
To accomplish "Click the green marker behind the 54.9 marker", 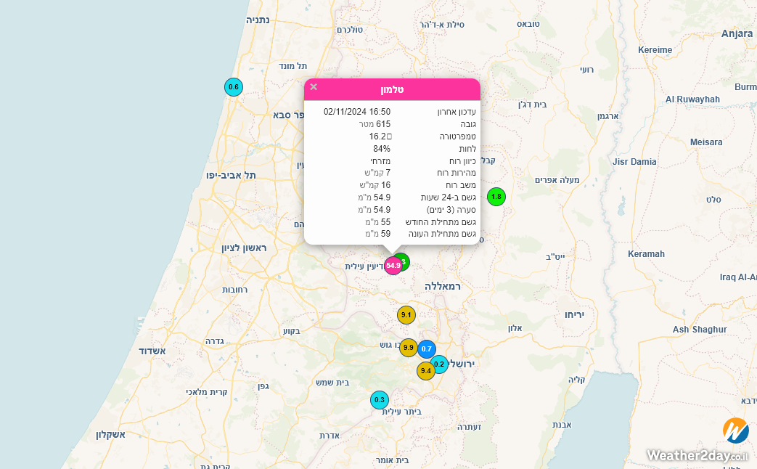I will pos(404,261).
